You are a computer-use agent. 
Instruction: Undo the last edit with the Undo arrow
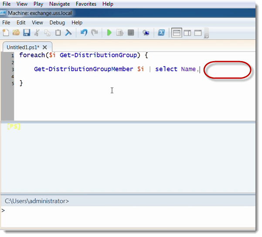point(84,32)
